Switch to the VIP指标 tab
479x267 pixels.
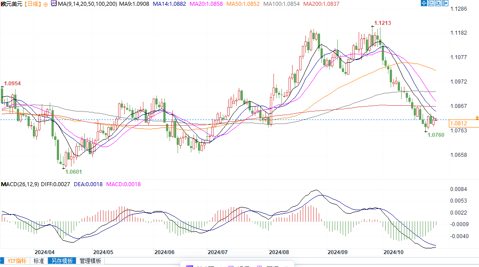(16, 261)
